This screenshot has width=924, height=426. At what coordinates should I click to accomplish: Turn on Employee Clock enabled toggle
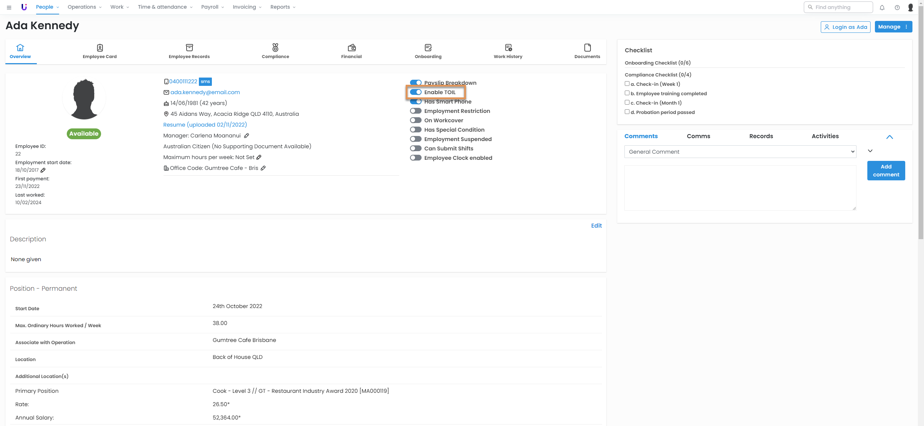tap(416, 158)
